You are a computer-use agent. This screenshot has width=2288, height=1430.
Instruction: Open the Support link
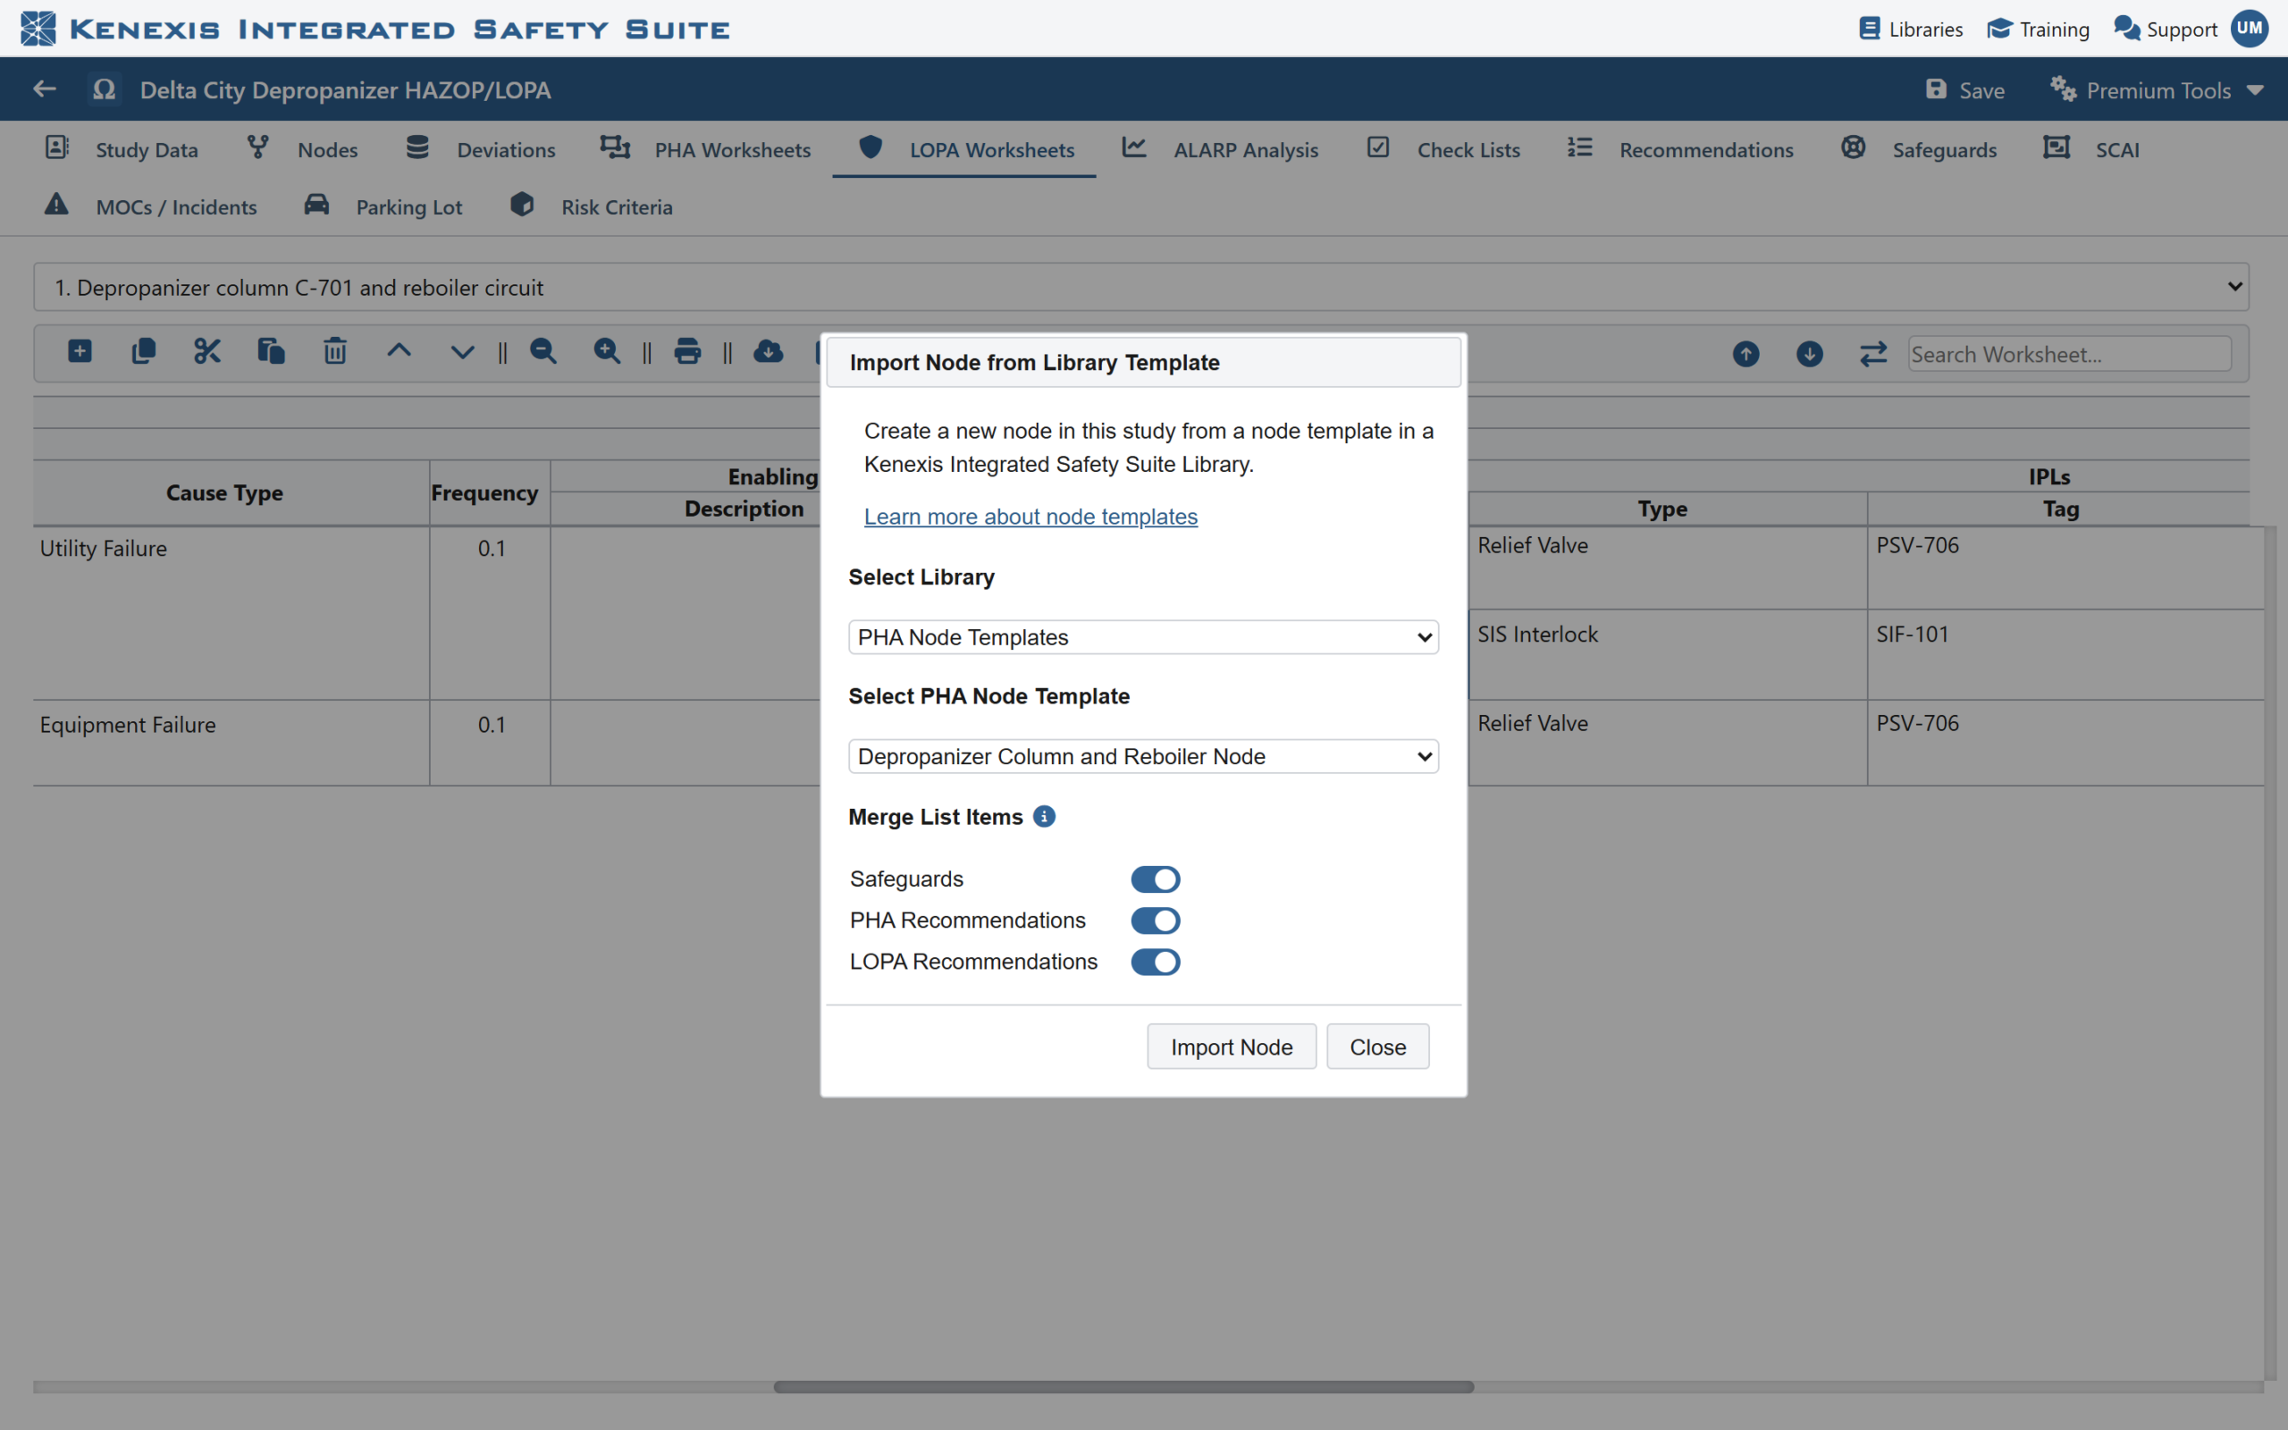click(x=2165, y=29)
